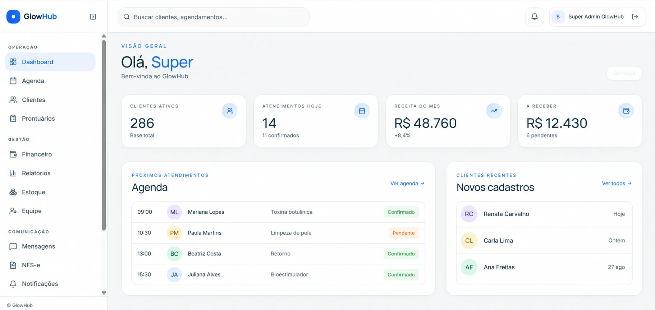
Task: Open the notifications bell in header
Action: click(x=535, y=17)
